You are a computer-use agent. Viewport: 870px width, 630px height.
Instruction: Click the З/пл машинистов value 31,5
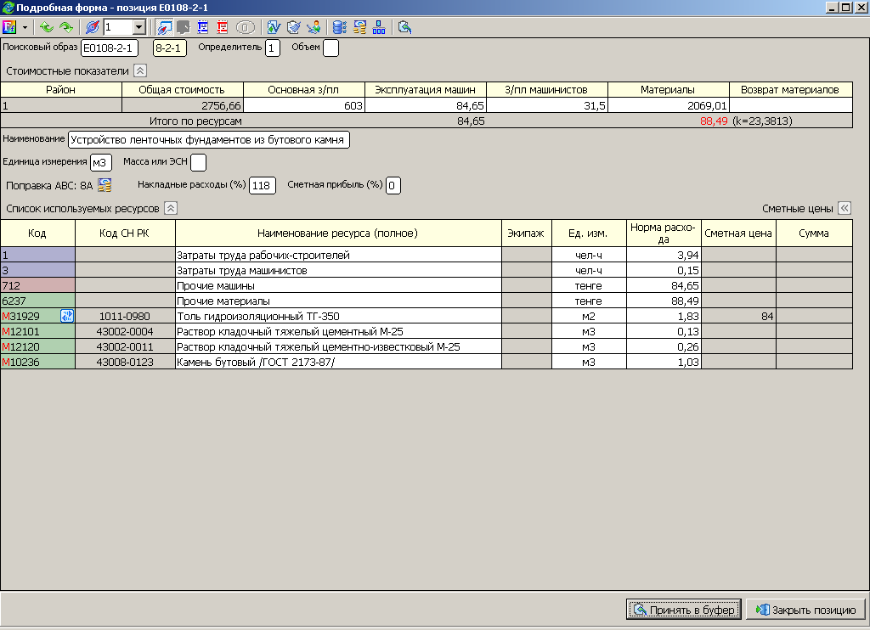[x=547, y=105]
